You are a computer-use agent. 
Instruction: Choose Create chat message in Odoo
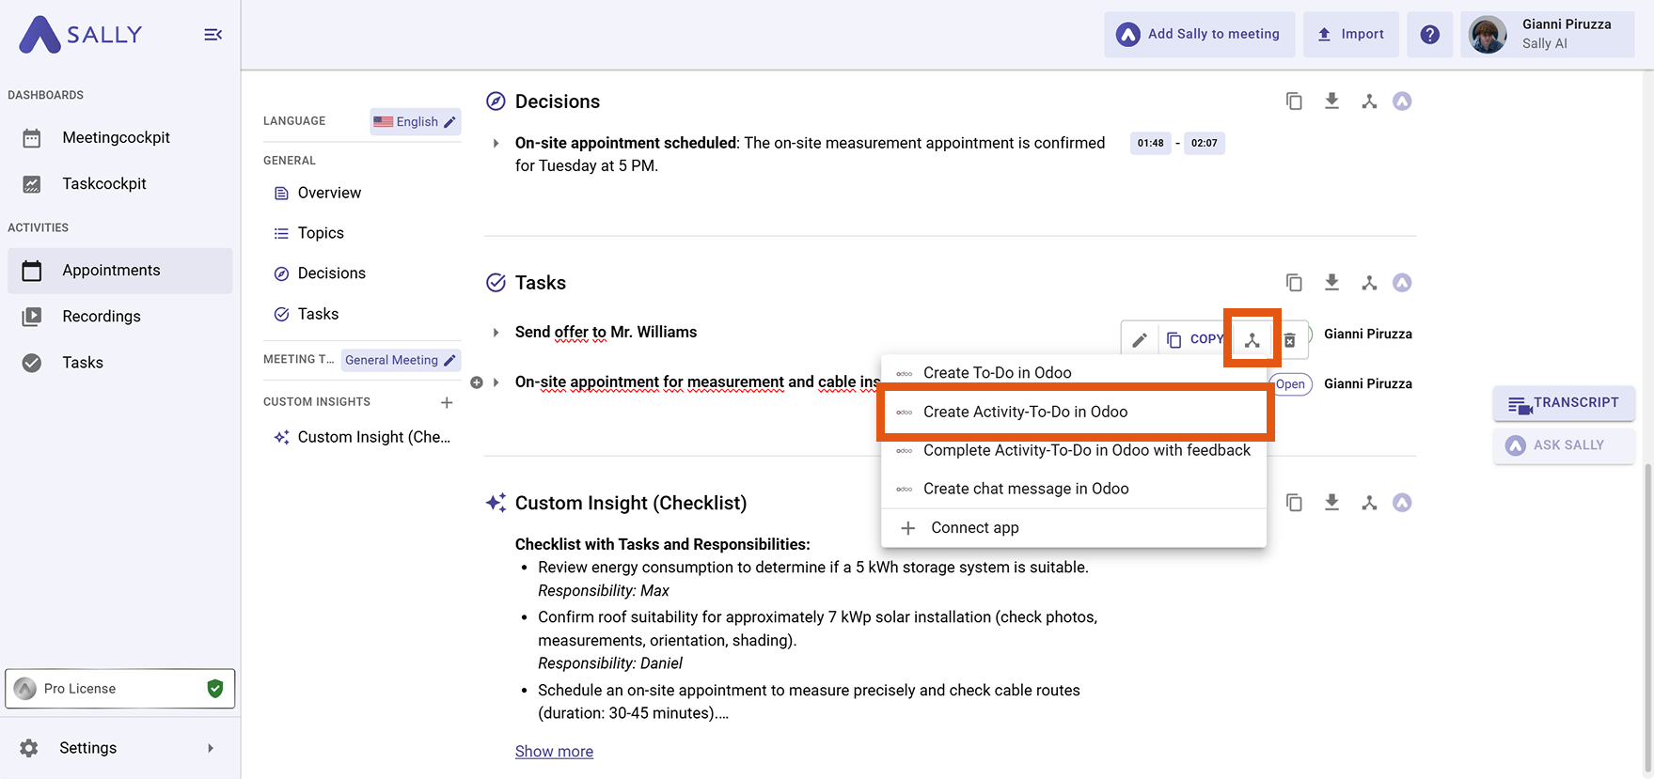[1074, 489]
